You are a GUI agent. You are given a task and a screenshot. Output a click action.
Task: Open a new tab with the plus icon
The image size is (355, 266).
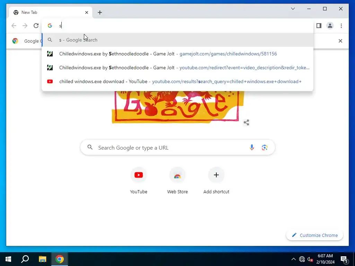(x=100, y=12)
